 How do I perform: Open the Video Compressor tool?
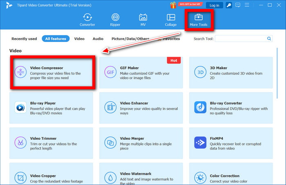click(x=52, y=73)
